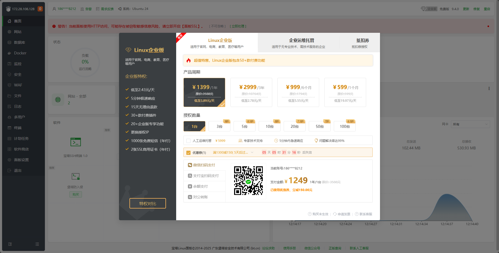Click the three-dot more options icon
The width and height of the screenshot is (499, 253).
[489, 88]
